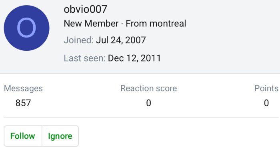Click the divider between Follow and Ignore

(x=42, y=136)
